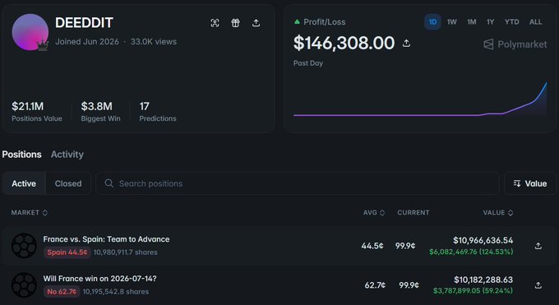The image size is (559, 305).
Task: Switch to the Activity tab
Action: click(x=67, y=155)
